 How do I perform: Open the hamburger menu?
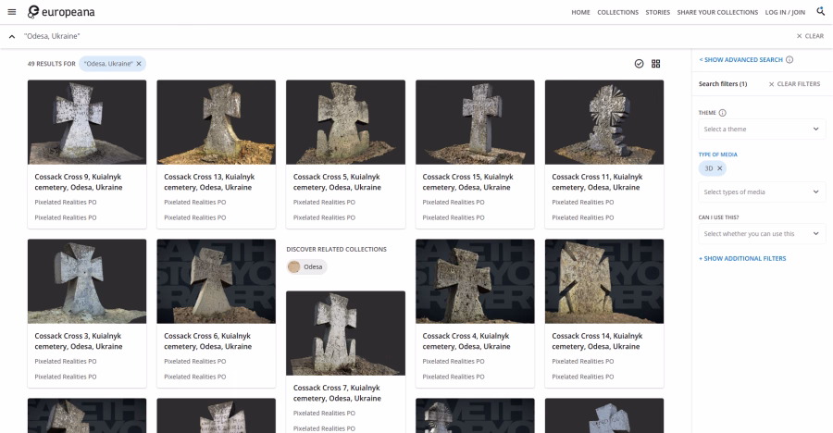(x=12, y=12)
